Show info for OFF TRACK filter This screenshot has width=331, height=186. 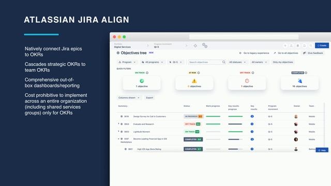(x=253, y=73)
